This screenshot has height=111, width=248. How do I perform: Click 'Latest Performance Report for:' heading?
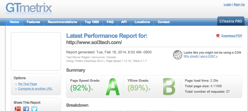point(107,36)
